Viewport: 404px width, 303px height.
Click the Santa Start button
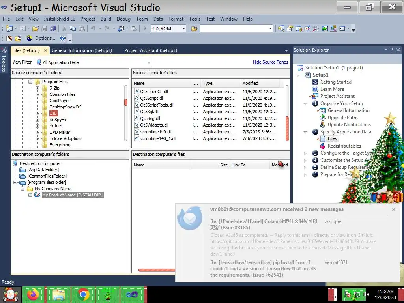coord(10,295)
